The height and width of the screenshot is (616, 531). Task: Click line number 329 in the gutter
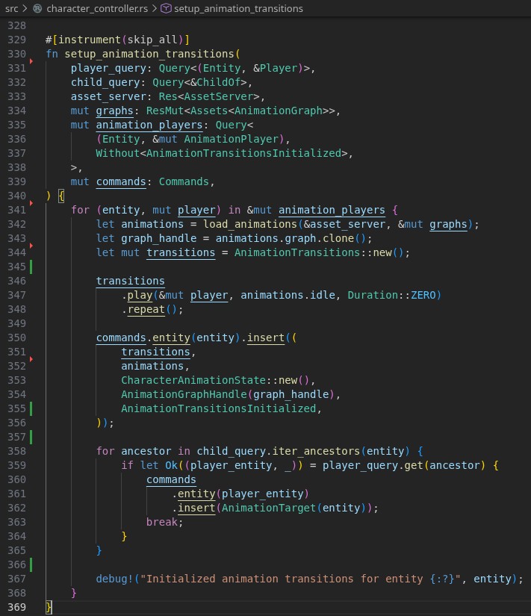point(17,40)
